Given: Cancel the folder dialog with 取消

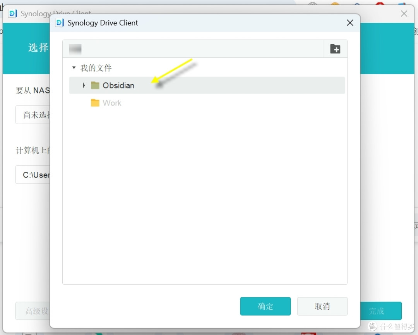Looking at the screenshot, I should tap(322, 306).
